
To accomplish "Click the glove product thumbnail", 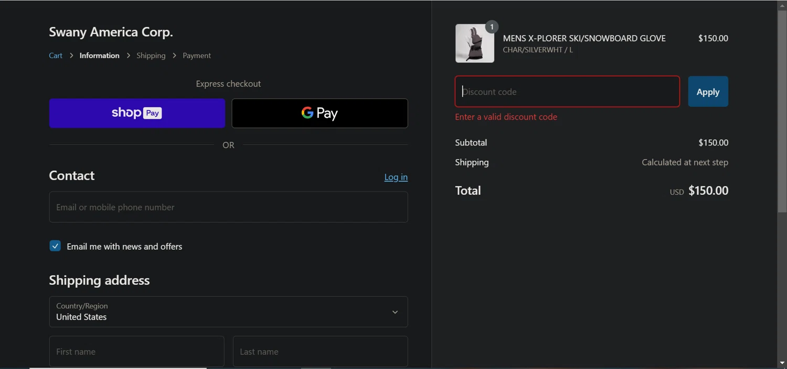I will point(474,43).
